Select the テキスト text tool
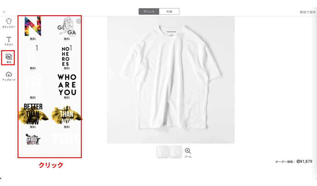Viewport: 317px width, 186px height. click(x=9, y=41)
